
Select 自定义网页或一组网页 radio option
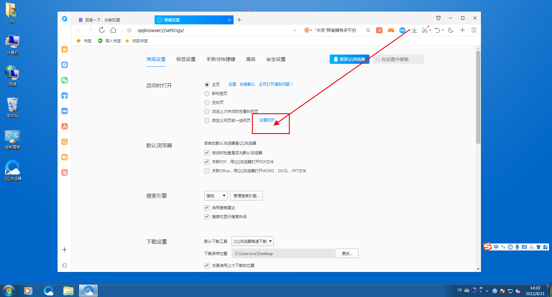207,121
